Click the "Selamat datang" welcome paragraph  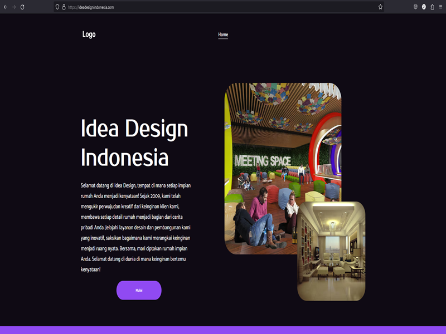tap(137, 227)
